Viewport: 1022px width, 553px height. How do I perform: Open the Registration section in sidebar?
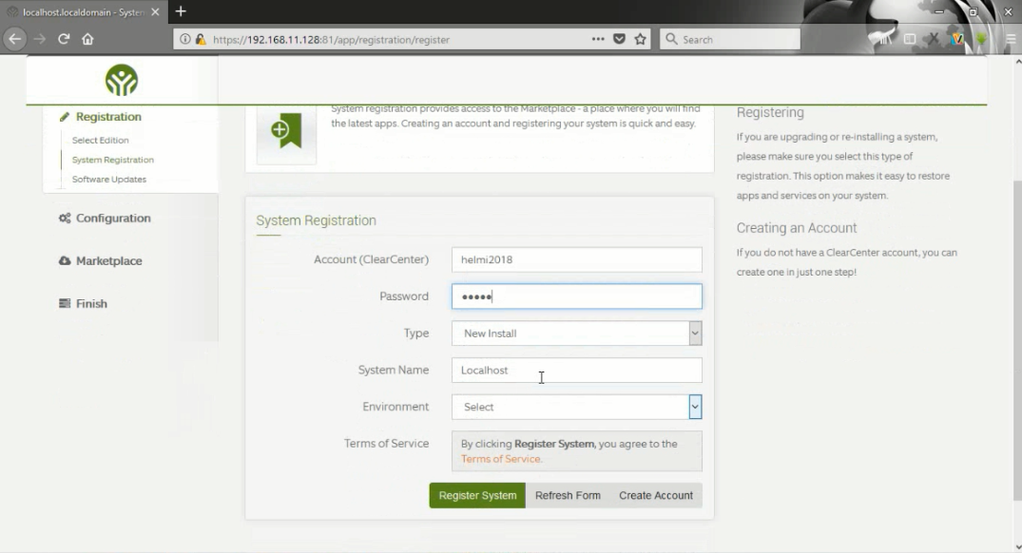(x=108, y=117)
